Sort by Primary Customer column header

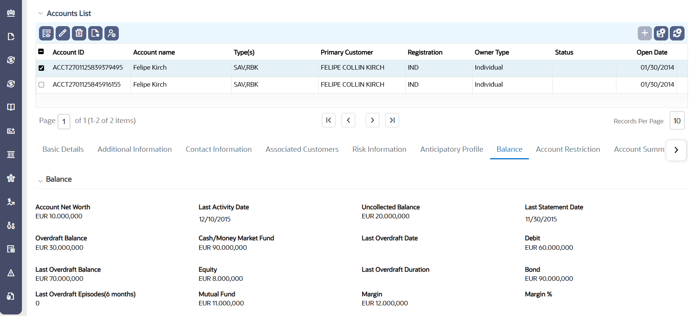tap(347, 52)
